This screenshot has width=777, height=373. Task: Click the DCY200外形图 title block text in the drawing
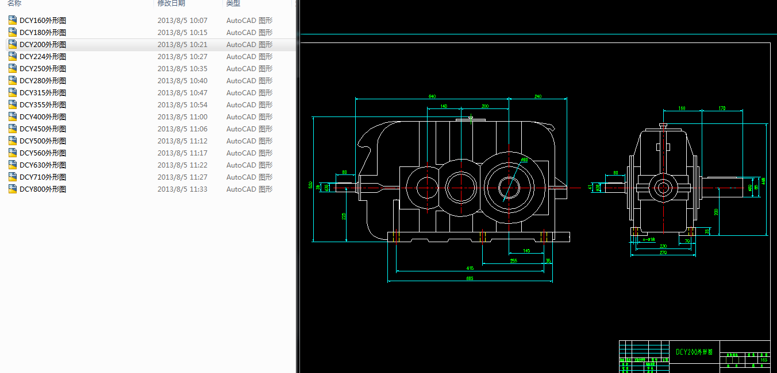(694, 352)
